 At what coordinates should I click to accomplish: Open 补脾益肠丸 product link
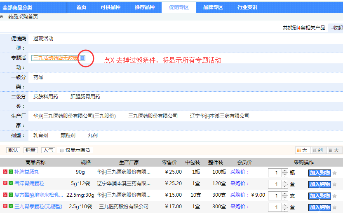click(x=27, y=172)
